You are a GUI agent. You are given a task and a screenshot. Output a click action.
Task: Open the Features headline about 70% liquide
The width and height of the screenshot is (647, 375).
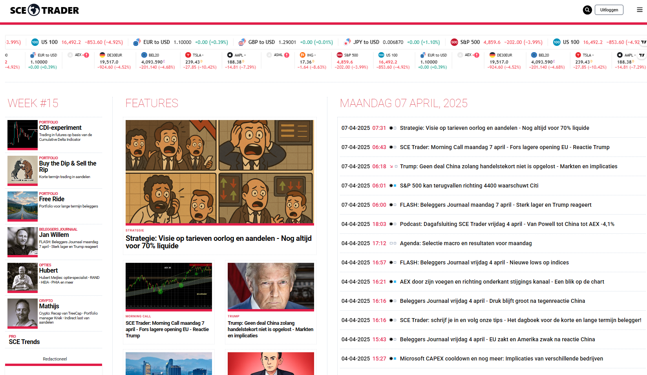[219, 242]
